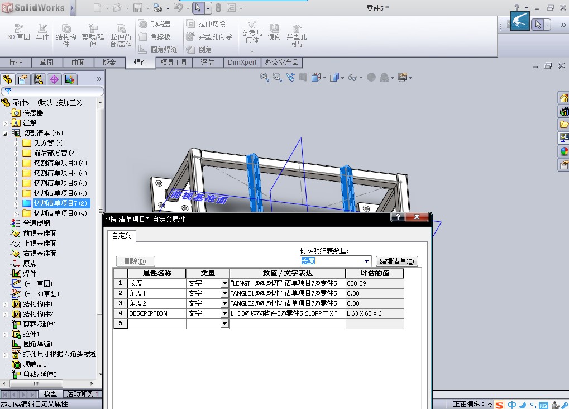The height and width of the screenshot is (409, 569).
Task: Open the type dropdown for 长度 row
Action: pos(224,283)
